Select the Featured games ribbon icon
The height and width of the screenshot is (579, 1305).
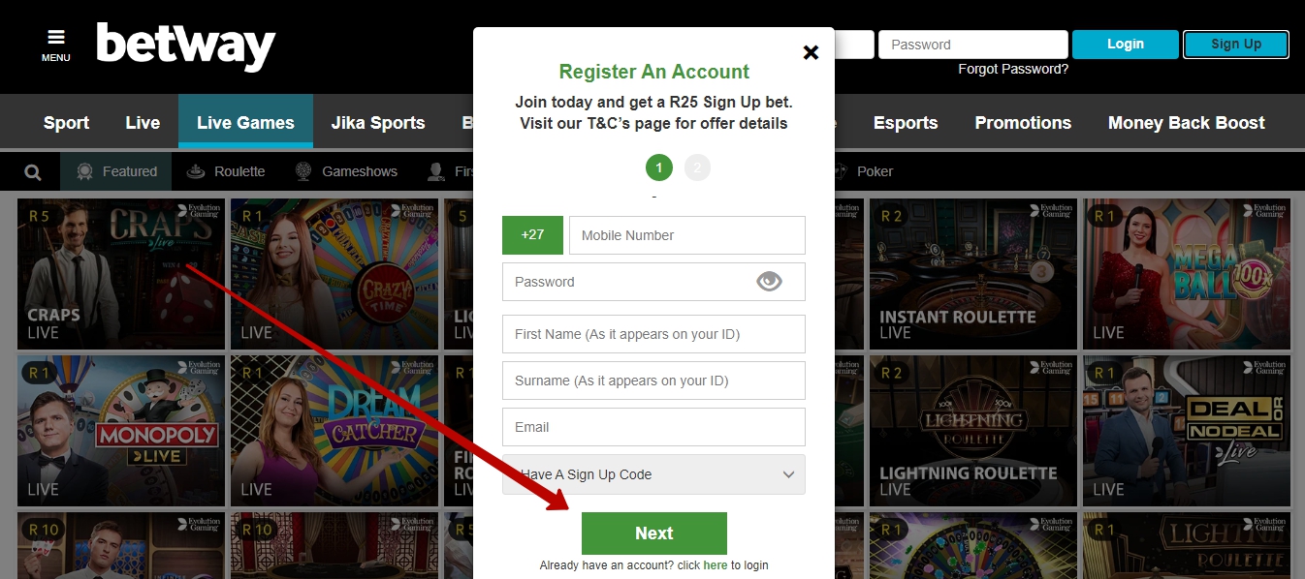coord(85,171)
